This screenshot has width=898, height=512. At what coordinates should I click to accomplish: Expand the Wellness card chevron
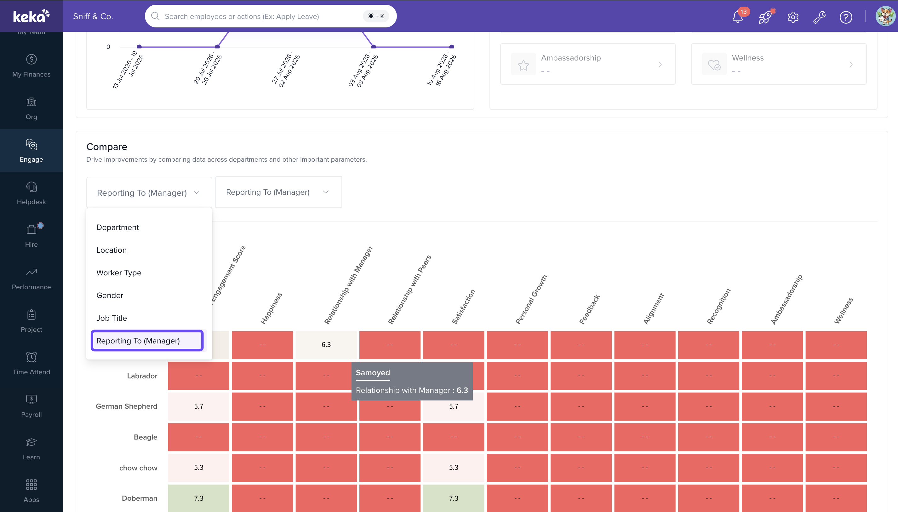pos(851,64)
